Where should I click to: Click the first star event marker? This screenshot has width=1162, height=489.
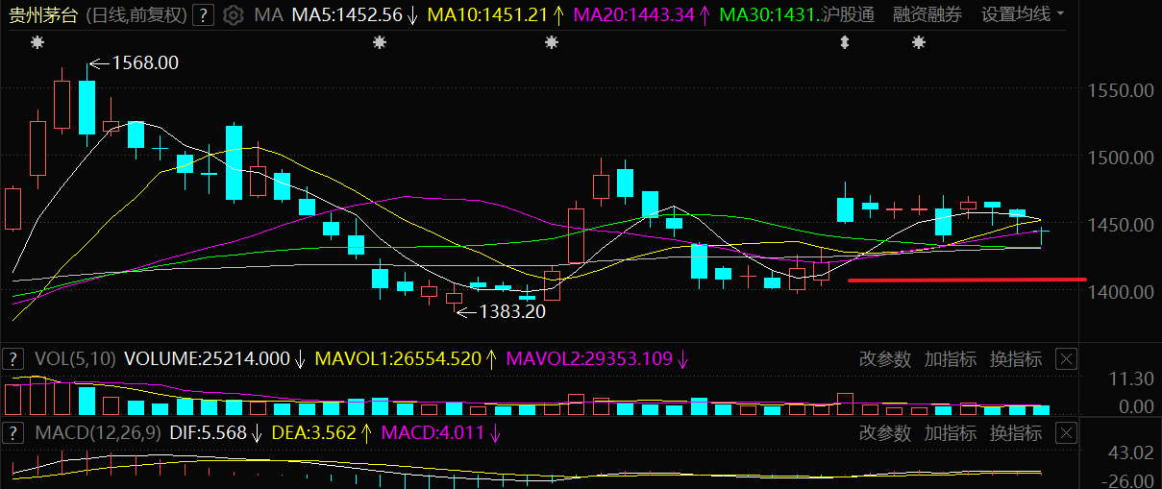(37, 42)
